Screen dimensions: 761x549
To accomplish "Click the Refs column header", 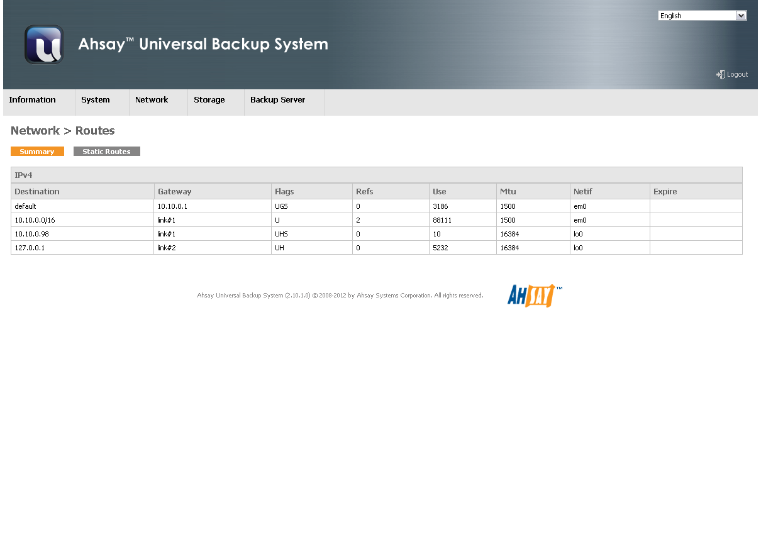I will 391,191.
